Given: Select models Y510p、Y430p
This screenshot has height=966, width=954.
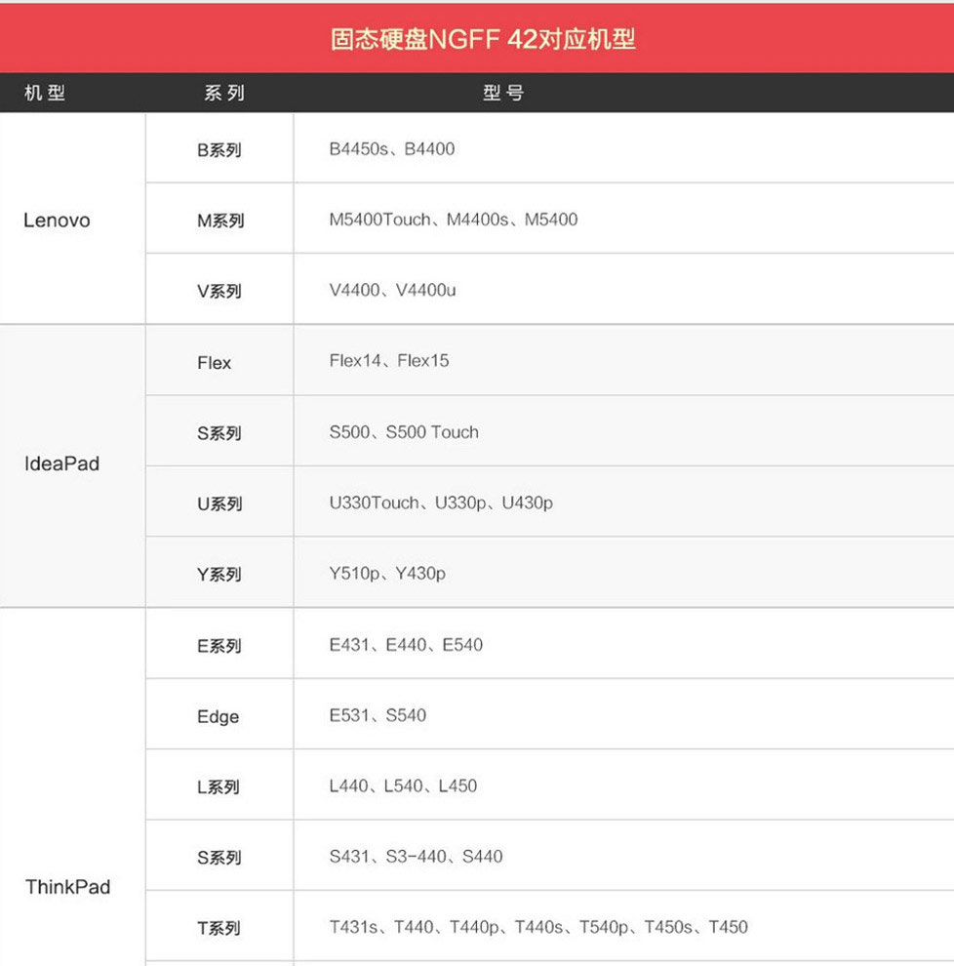Looking at the screenshot, I should point(387,574).
